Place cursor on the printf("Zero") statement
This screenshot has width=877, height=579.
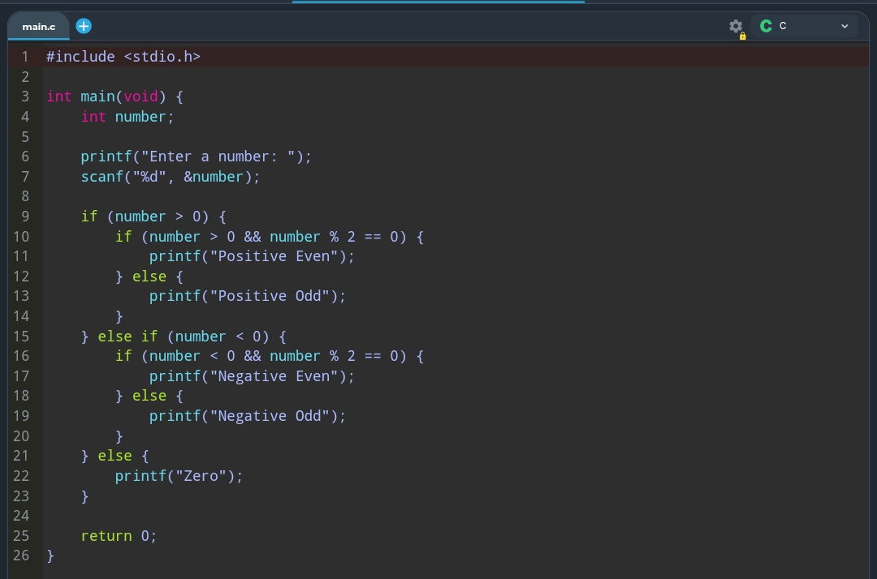point(179,476)
